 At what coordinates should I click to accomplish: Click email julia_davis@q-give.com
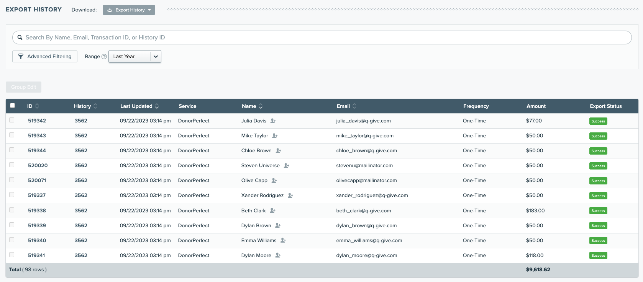[x=363, y=121]
